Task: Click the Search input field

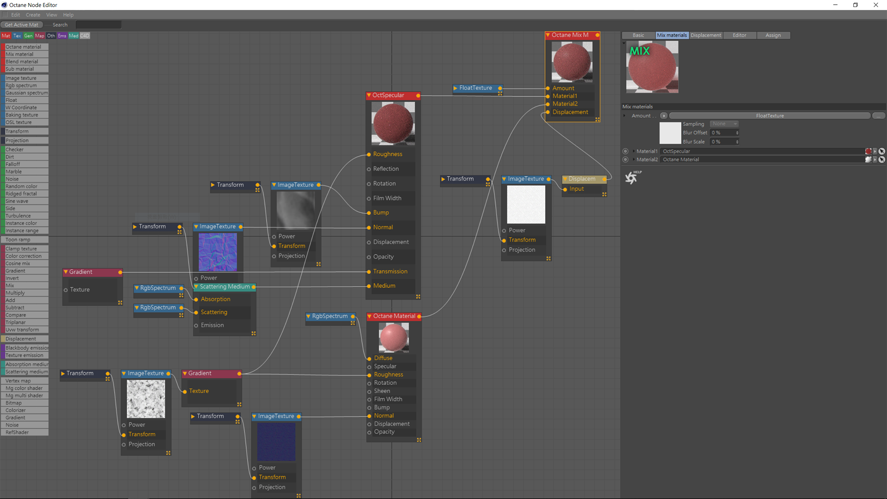Action: [98, 25]
